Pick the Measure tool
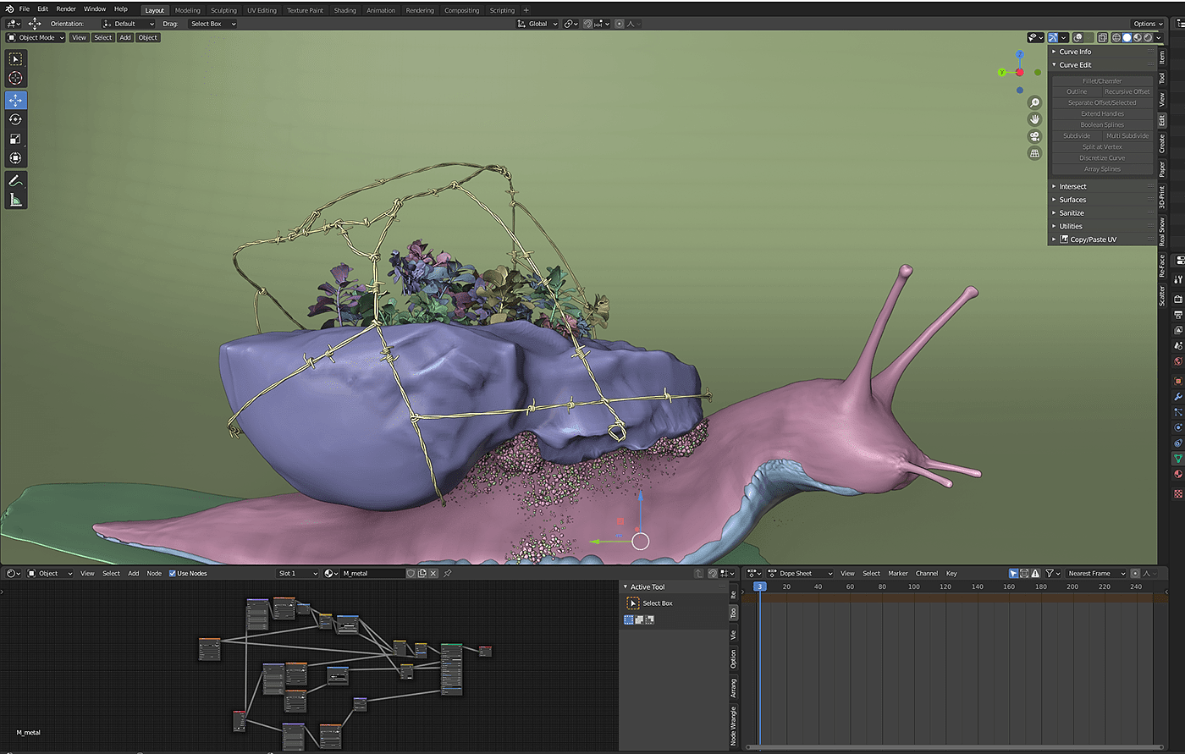This screenshot has height=754, width=1185. (15, 200)
